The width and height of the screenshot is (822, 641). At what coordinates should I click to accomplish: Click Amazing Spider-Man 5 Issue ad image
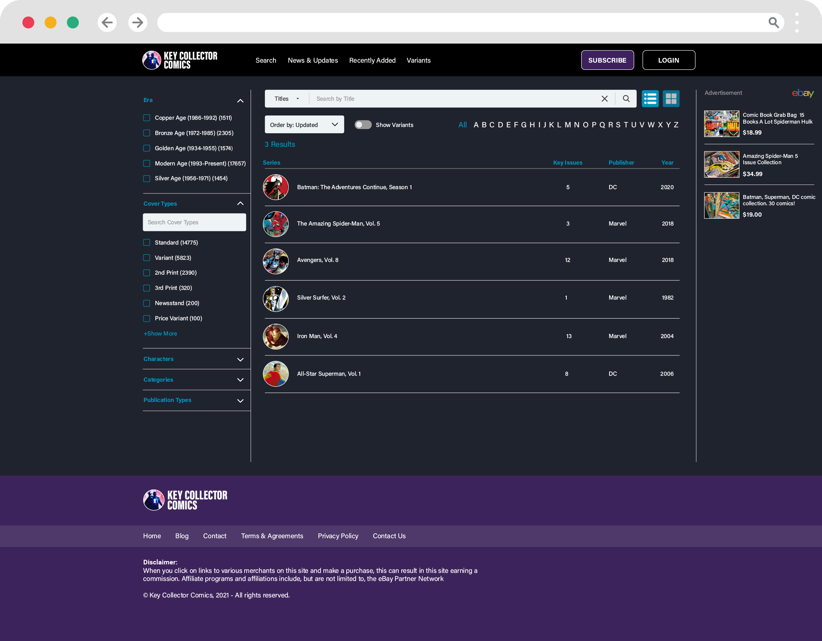[722, 164]
